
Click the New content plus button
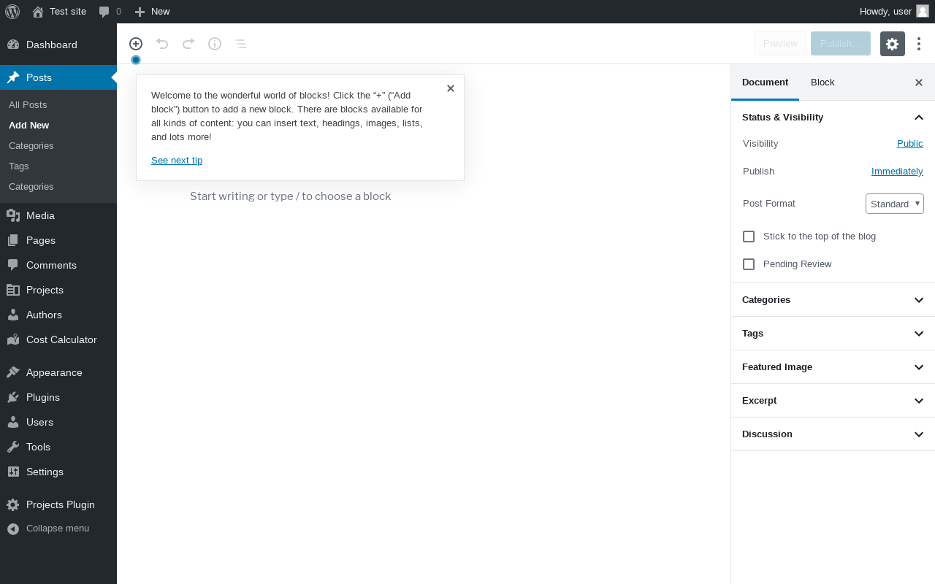pyautogui.click(x=152, y=12)
